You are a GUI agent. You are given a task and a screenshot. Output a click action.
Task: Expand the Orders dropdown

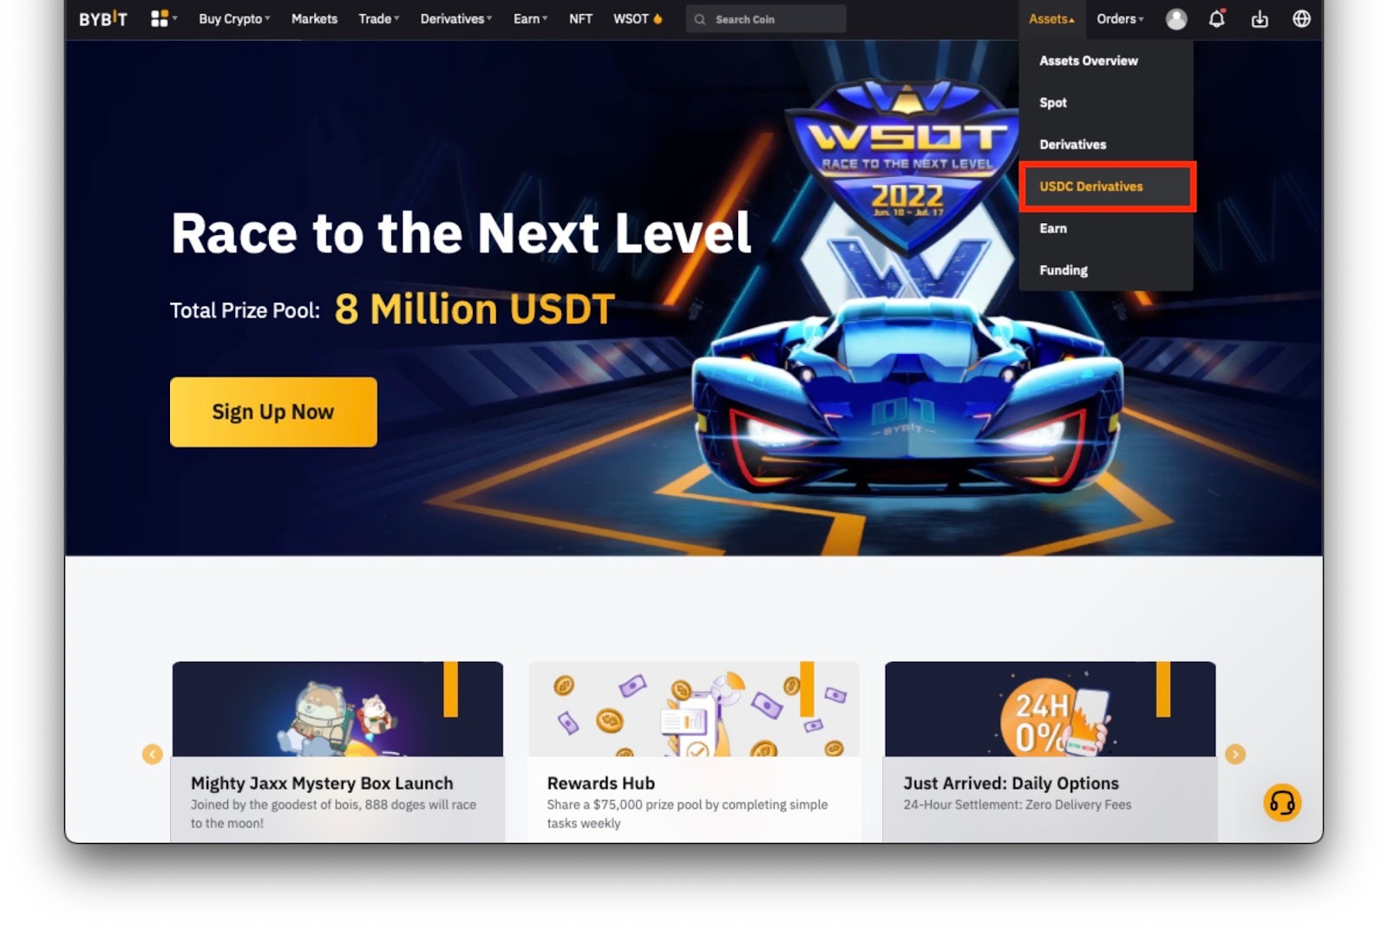point(1120,18)
